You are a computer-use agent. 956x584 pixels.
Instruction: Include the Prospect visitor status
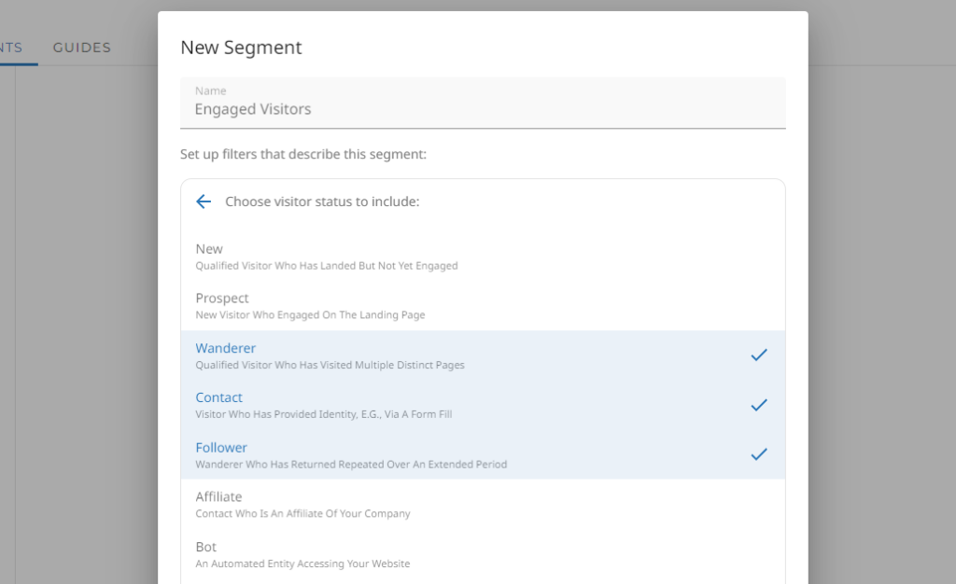222,299
